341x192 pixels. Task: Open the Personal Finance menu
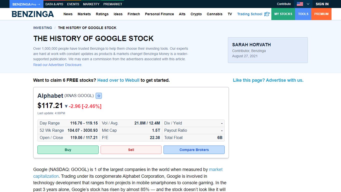click(x=160, y=14)
